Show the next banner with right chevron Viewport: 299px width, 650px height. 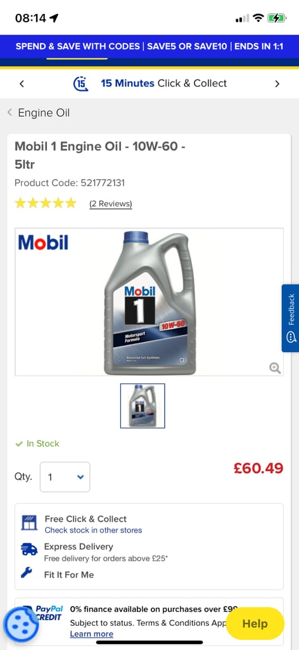click(277, 84)
